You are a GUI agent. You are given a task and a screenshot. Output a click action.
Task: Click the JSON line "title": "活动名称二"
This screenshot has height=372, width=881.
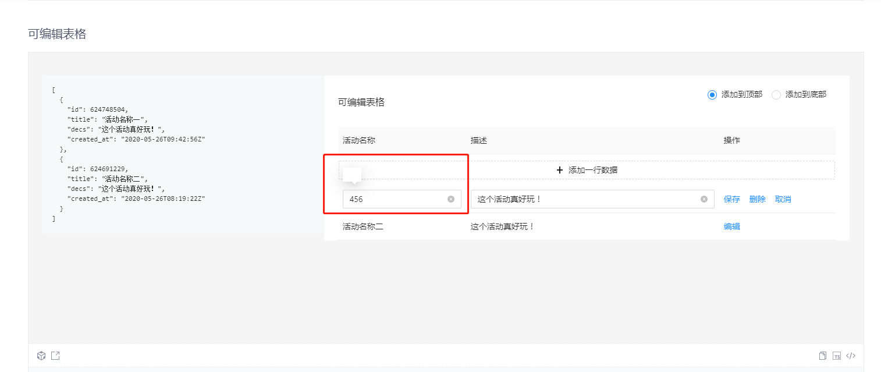(x=108, y=179)
